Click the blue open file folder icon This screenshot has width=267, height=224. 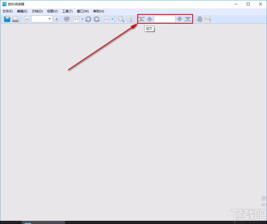click(7, 19)
